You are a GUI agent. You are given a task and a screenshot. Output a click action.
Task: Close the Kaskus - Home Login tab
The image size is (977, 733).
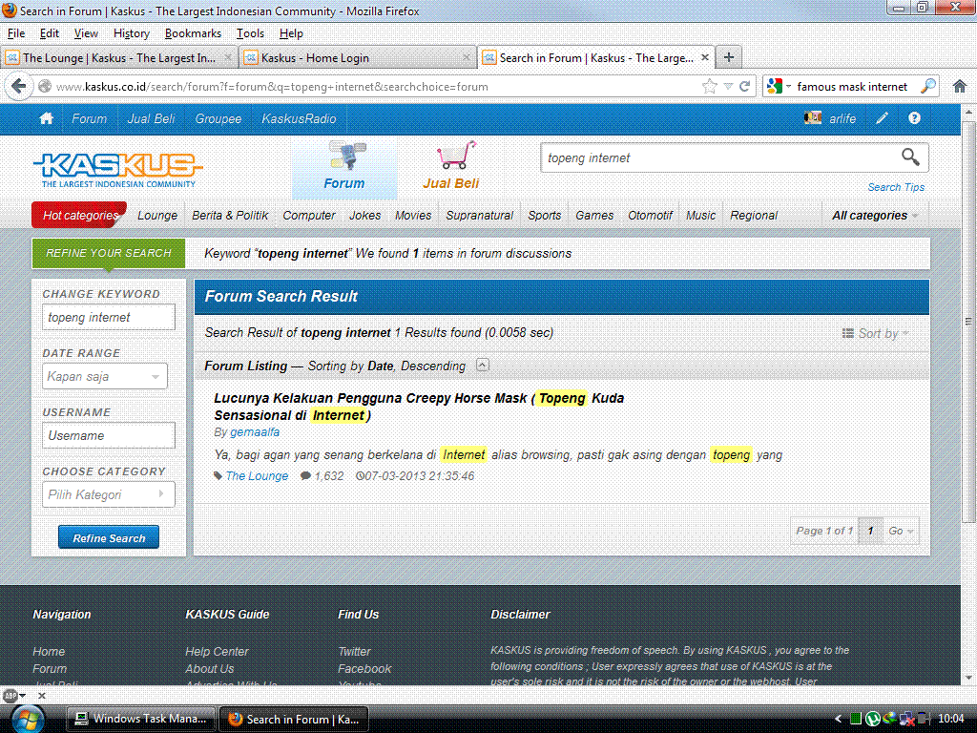coord(466,57)
